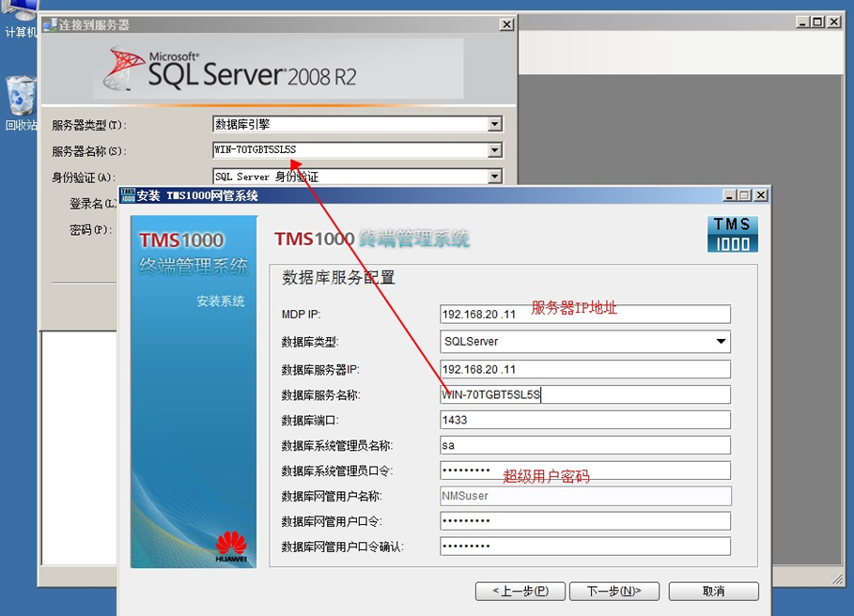The image size is (854, 616).
Task: Click the 数据库网管用户名称 label
Action: [x=332, y=497]
